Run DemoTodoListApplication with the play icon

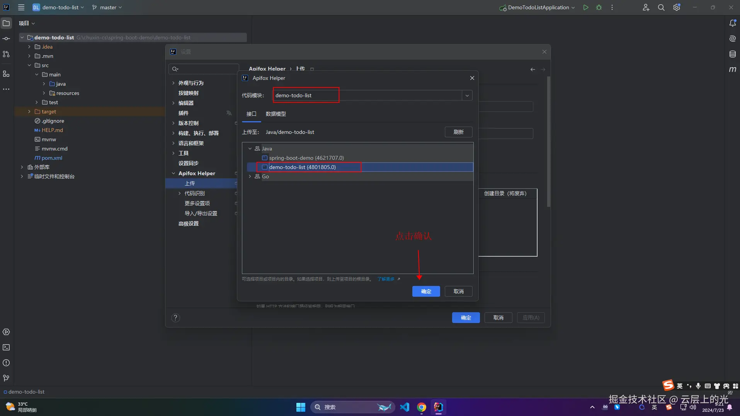[x=586, y=7]
